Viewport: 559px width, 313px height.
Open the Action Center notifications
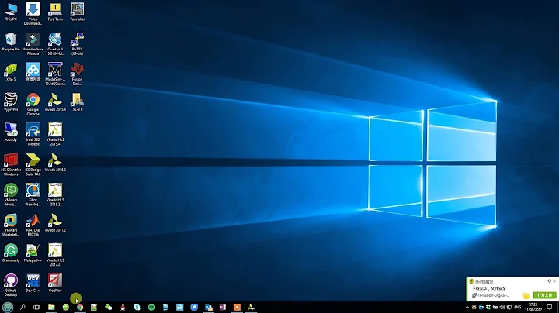pyautogui.click(x=550, y=308)
